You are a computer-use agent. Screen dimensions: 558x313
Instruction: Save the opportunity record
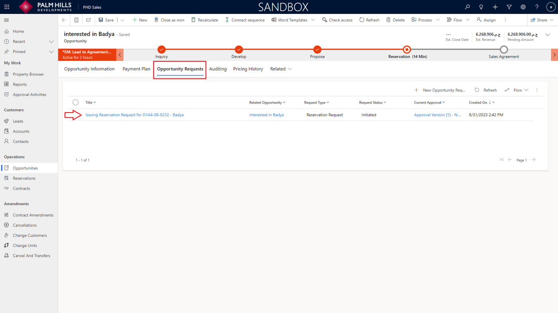pyautogui.click(x=106, y=20)
